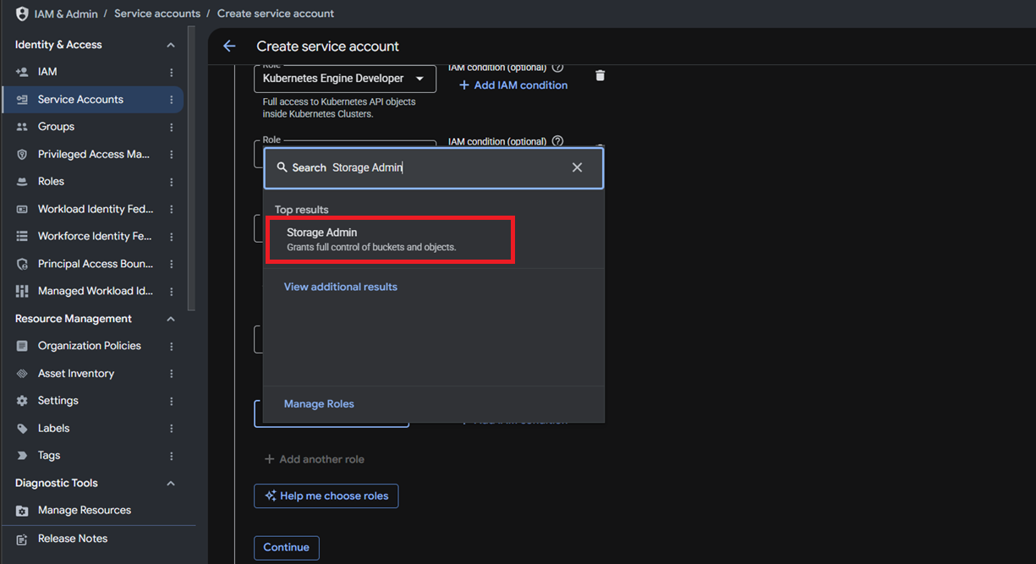Open Release Notes in the sidebar
1036x564 pixels.
[72, 539]
